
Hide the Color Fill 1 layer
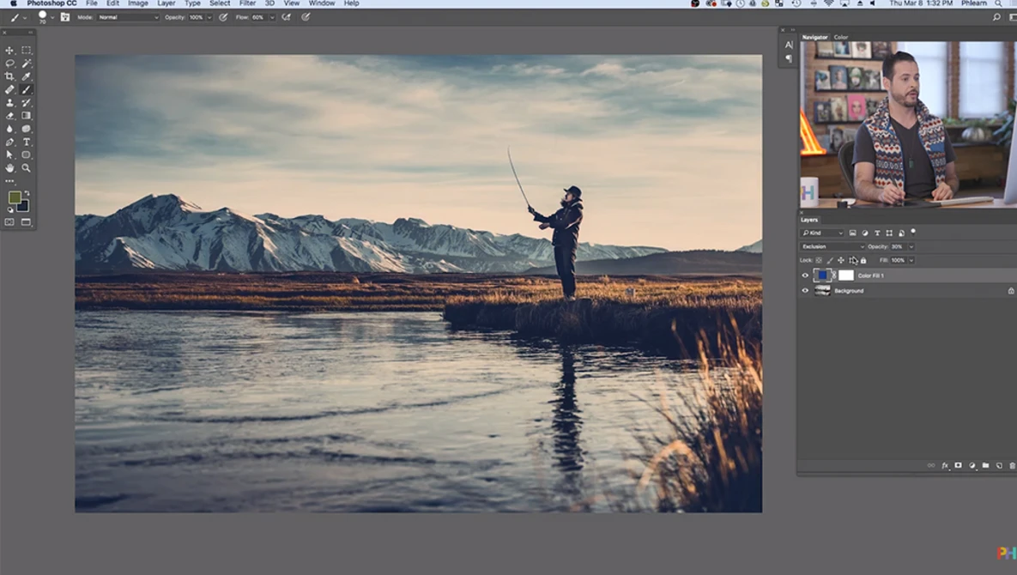point(806,275)
